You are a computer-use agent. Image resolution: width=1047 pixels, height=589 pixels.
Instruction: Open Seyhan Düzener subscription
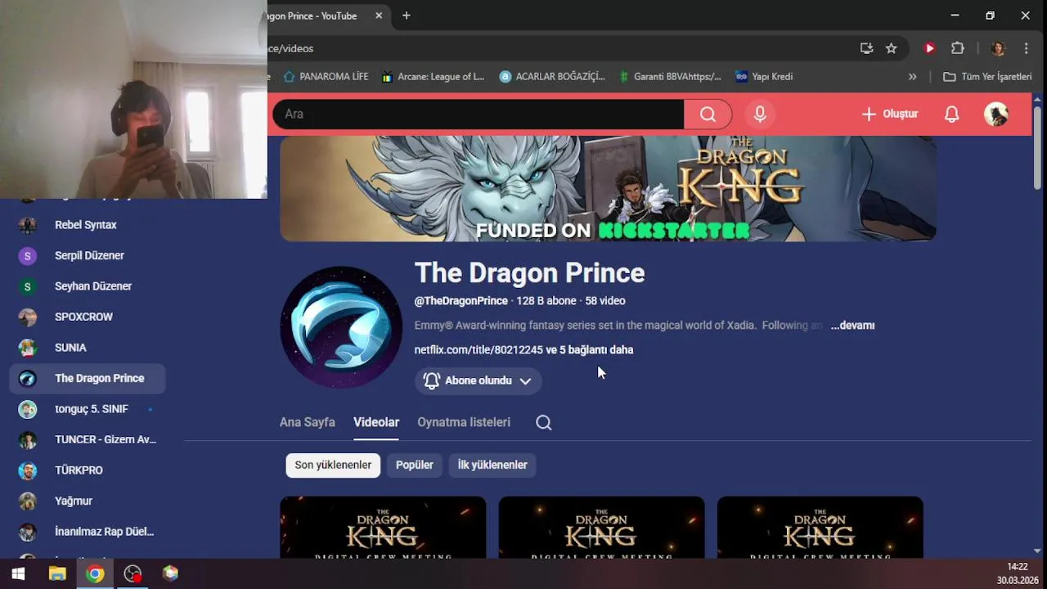click(88, 286)
